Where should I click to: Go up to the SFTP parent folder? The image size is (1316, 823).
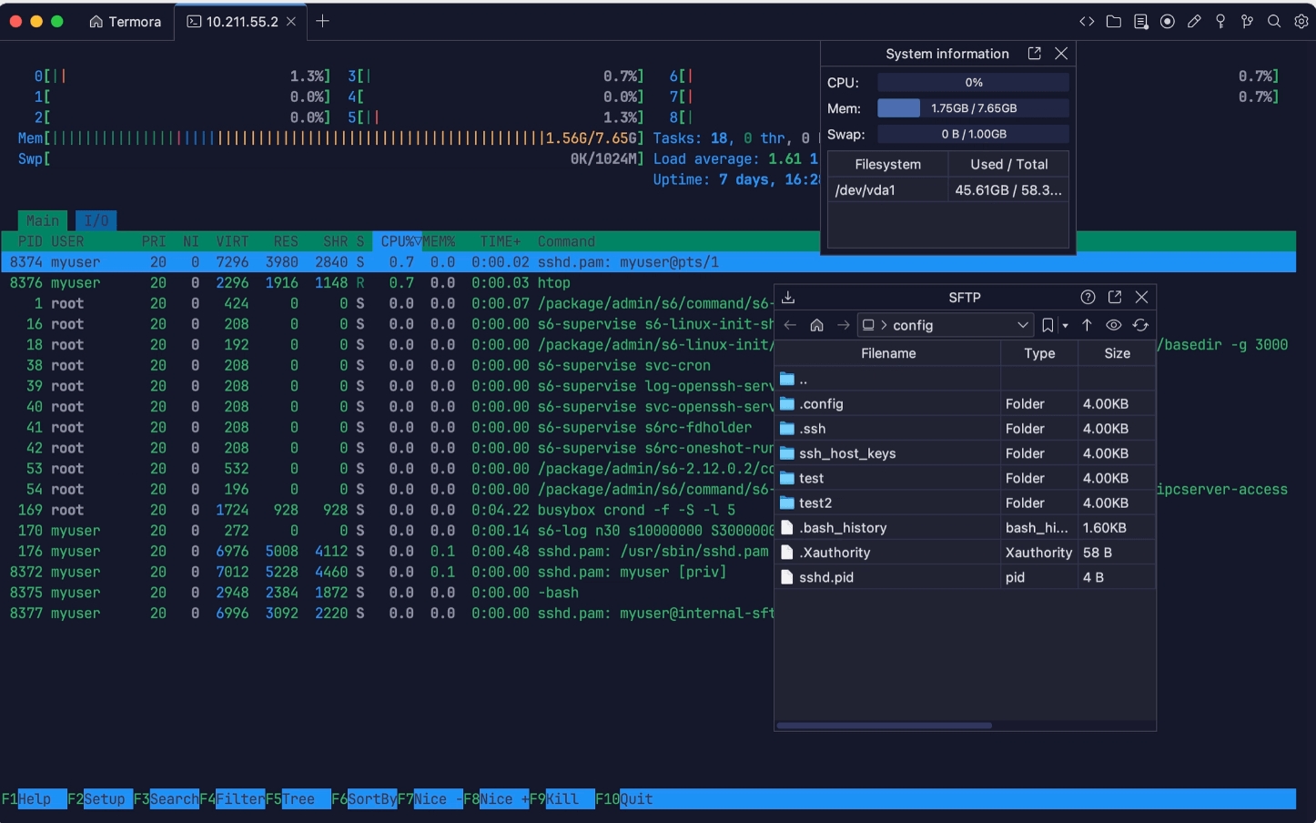click(1087, 325)
